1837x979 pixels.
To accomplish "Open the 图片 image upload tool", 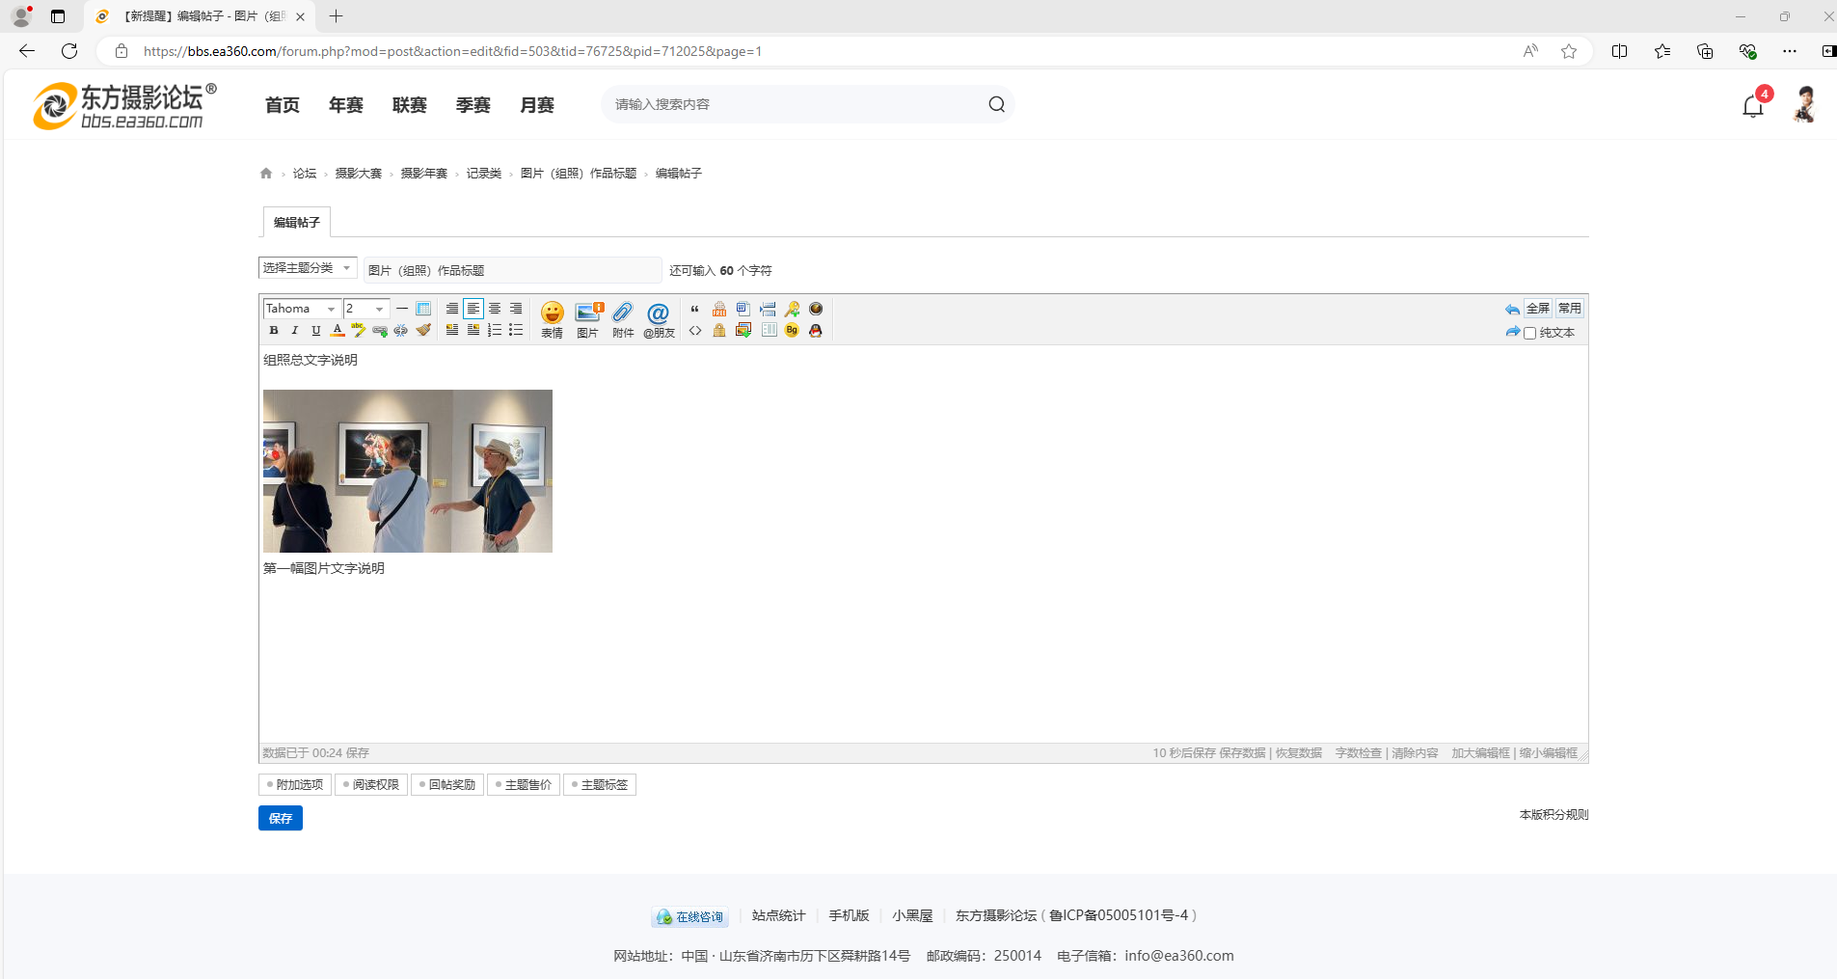I will coord(588,318).
